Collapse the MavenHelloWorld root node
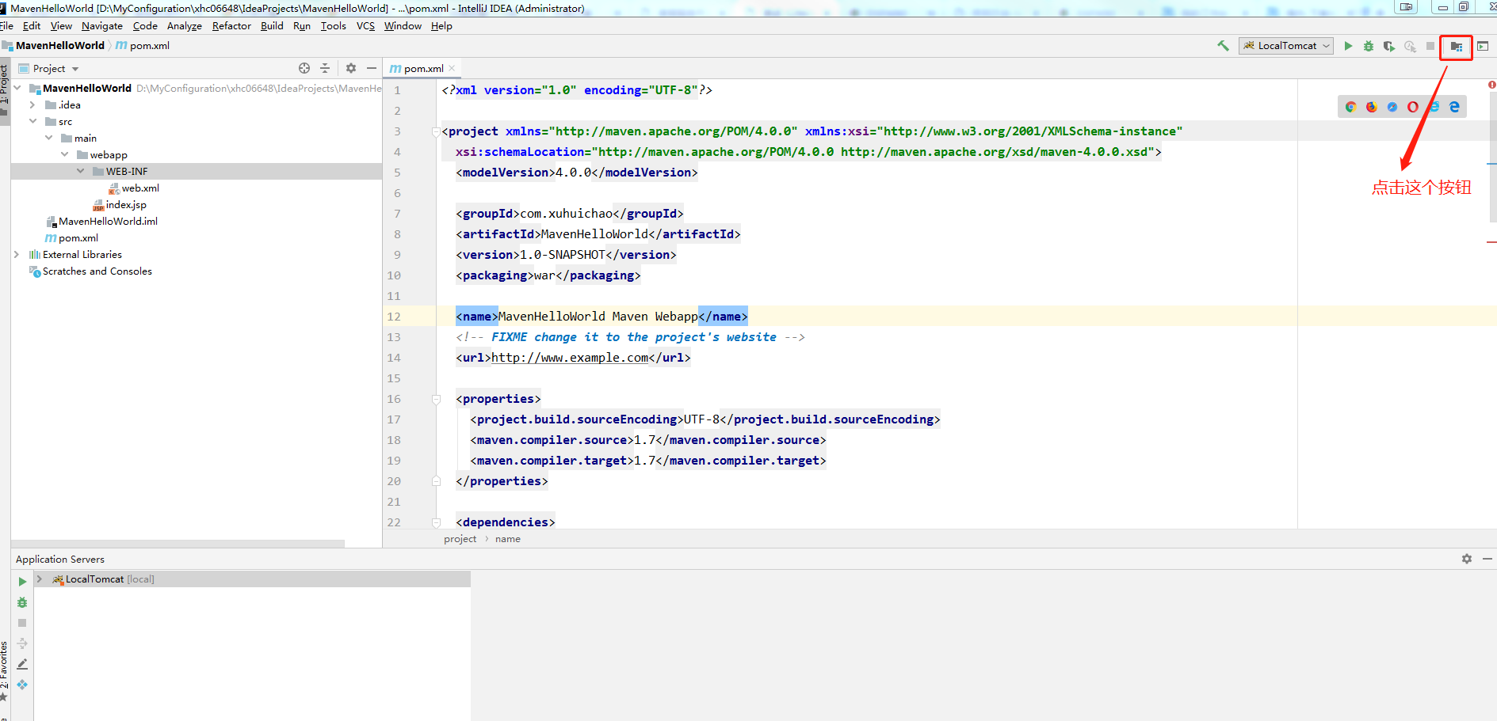The width and height of the screenshot is (1497, 721). 17,88
